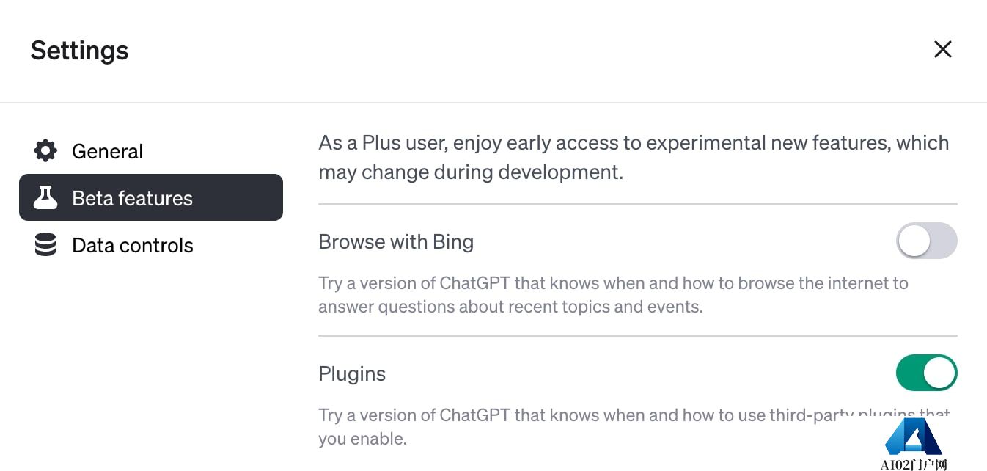Screen dimensions: 987x471
Task: Select the Beta features sidebar item
Action: pyautogui.click(x=150, y=197)
